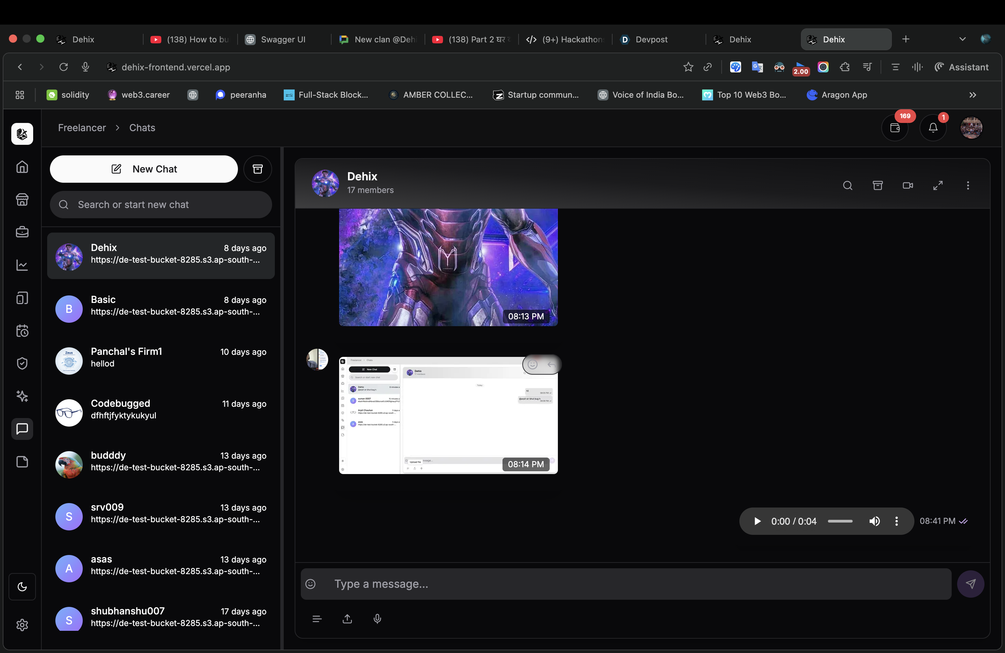Toggle the chat expand fullscreen icon
The width and height of the screenshot is (1005, 653).
[x=937, y=185]
